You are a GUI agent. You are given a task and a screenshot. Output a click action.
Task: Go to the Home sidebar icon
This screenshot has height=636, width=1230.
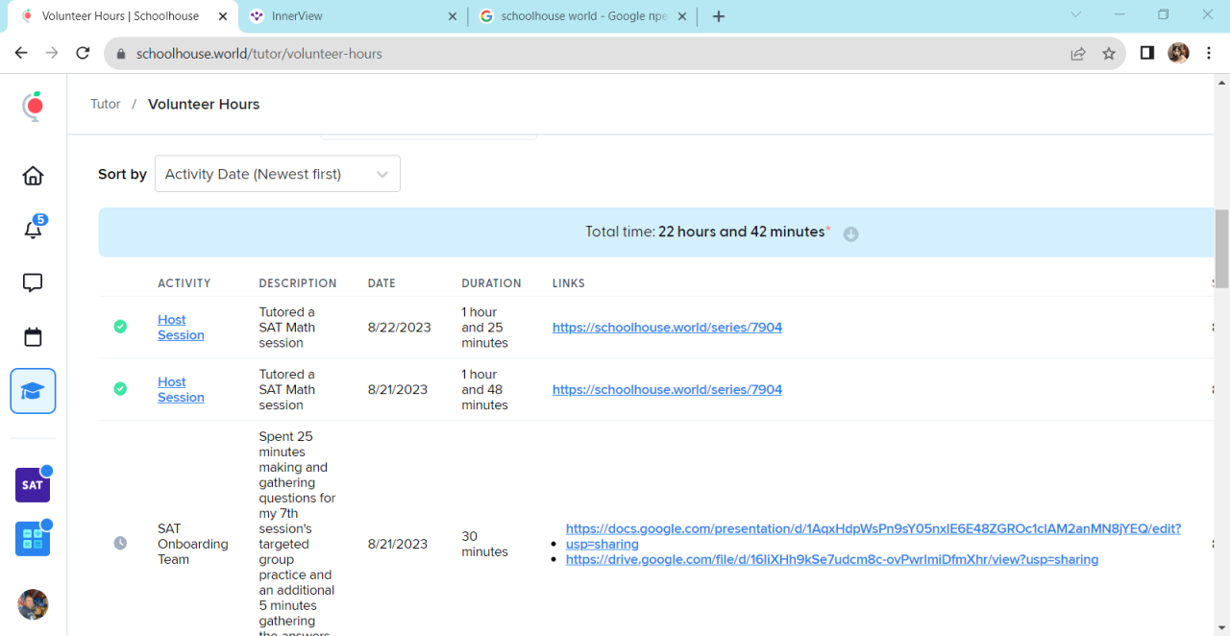[x=33, y=176]
